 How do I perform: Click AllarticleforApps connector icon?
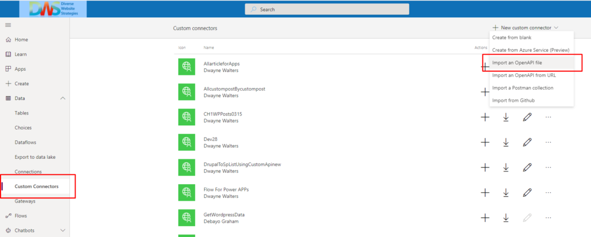pyautogui.click(x=186, y=67)
